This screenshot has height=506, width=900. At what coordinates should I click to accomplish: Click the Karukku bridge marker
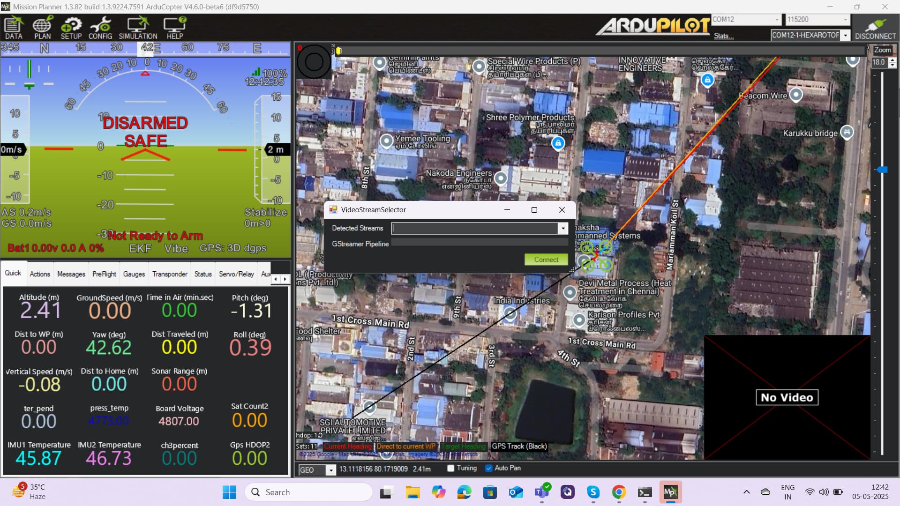click(847, 132)
